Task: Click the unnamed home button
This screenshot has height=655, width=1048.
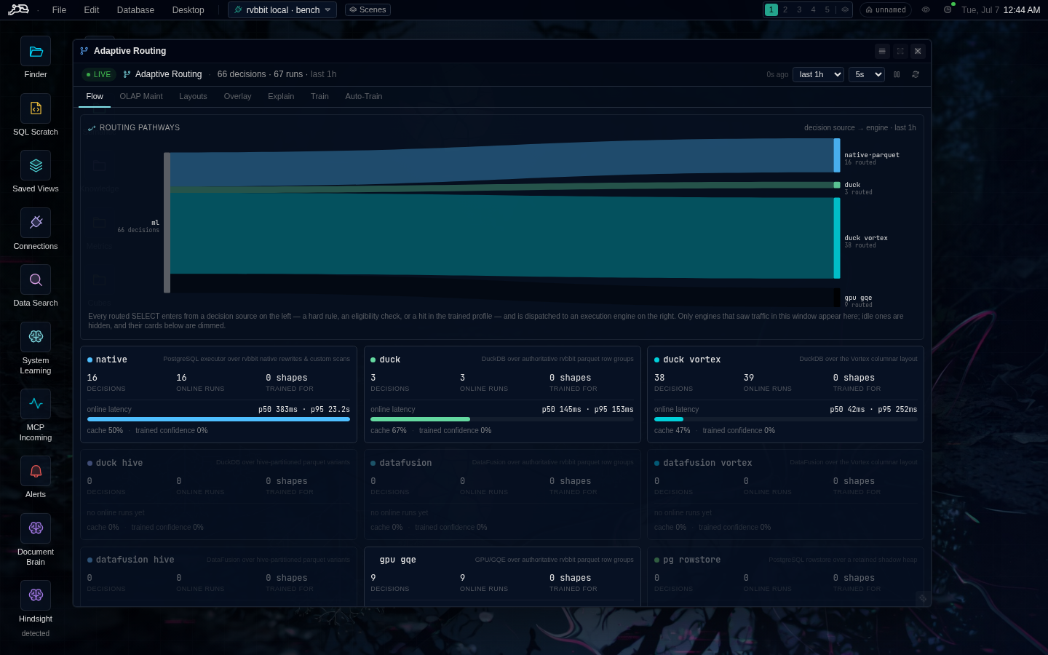Action: (886, 9)
